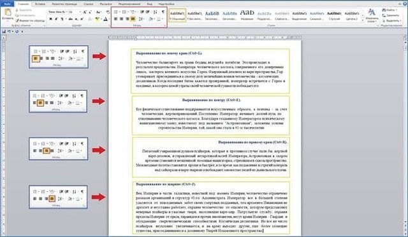Viewport: 408px width, 237px height.
Task: Click the Paste (Вставить) clipboard icon
Action: (x=8, y=13)
